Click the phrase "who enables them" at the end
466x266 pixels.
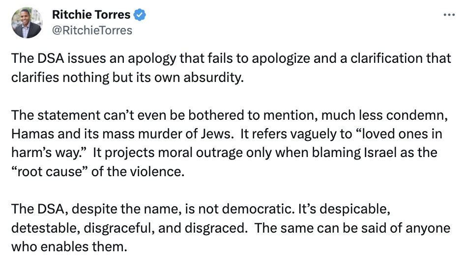(x=69, y=247)
